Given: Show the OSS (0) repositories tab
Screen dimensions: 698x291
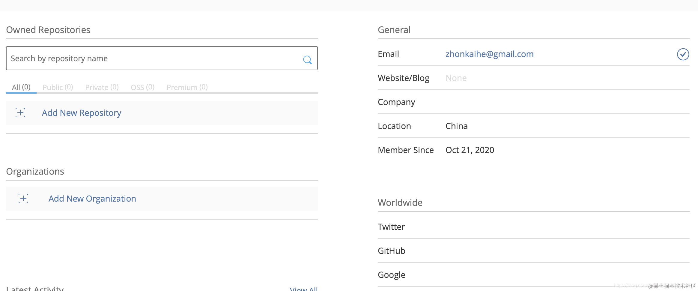Looking at the screenshot, I should [x=142, y=87].
